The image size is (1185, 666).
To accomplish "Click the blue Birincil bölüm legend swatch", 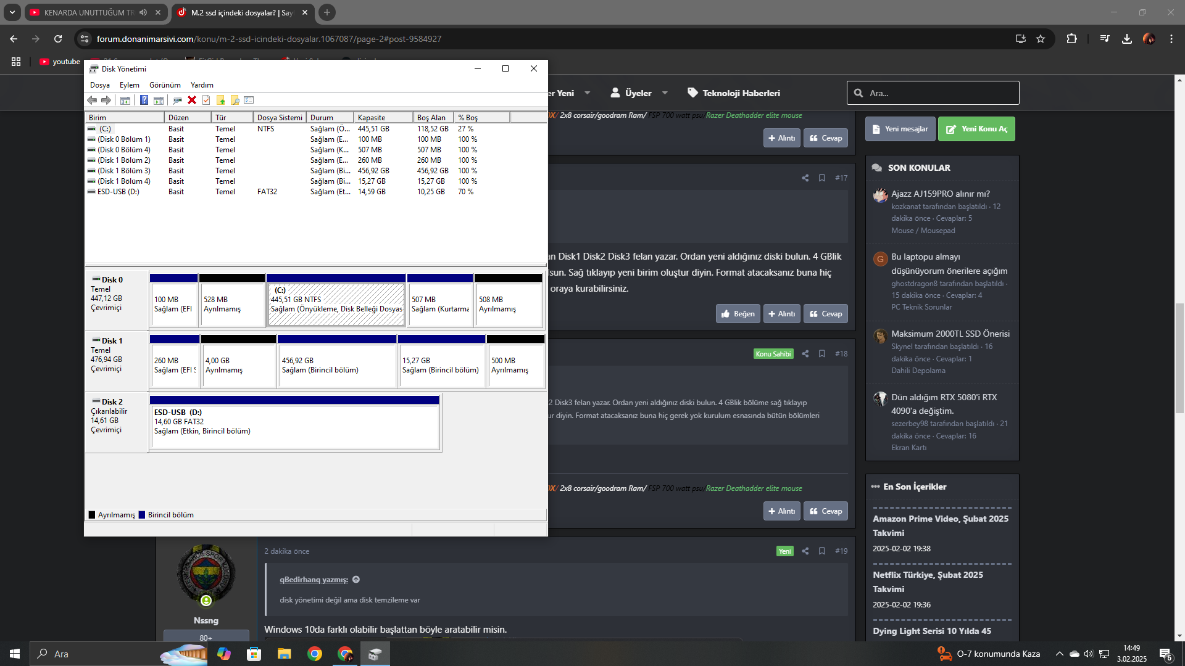I will 142,515.
